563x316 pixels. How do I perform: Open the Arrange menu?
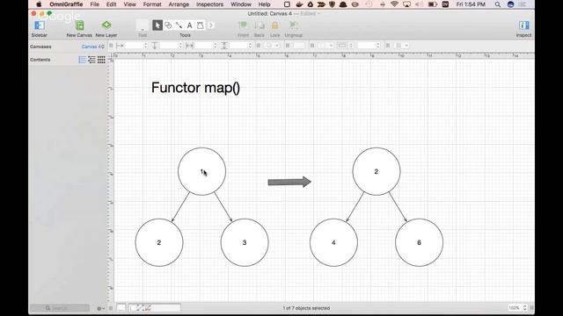point(179,4)
